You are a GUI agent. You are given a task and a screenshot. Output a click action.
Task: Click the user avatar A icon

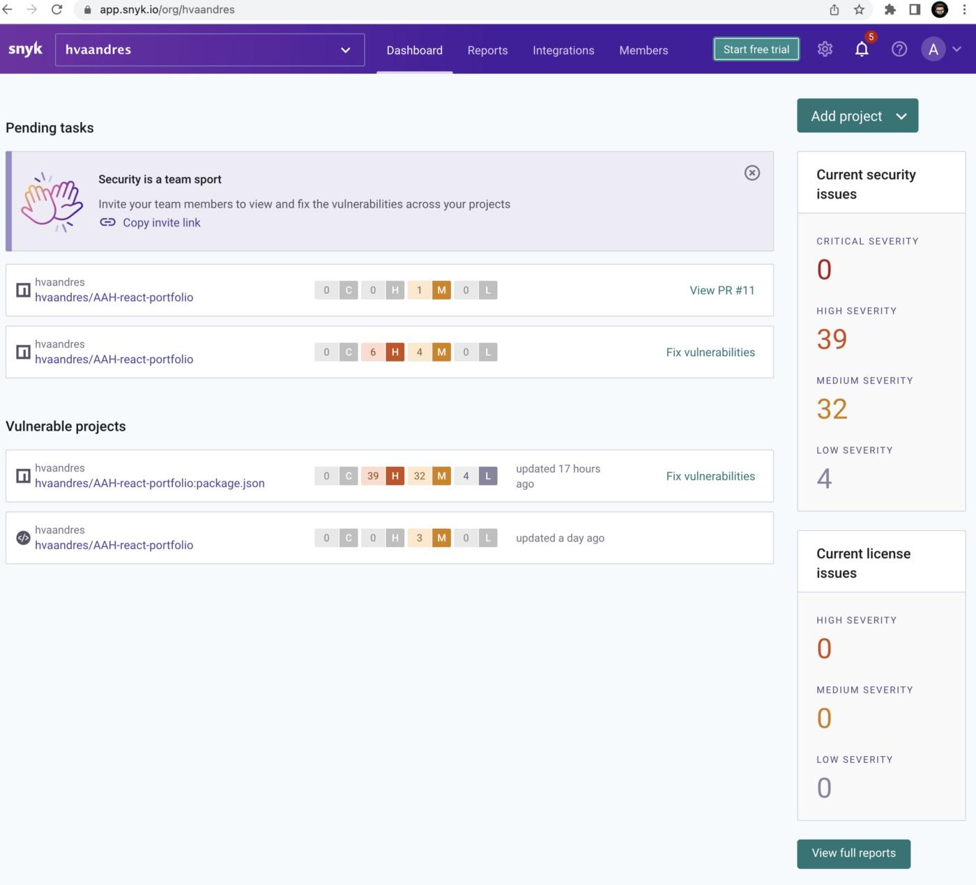(x=933, y=49)
